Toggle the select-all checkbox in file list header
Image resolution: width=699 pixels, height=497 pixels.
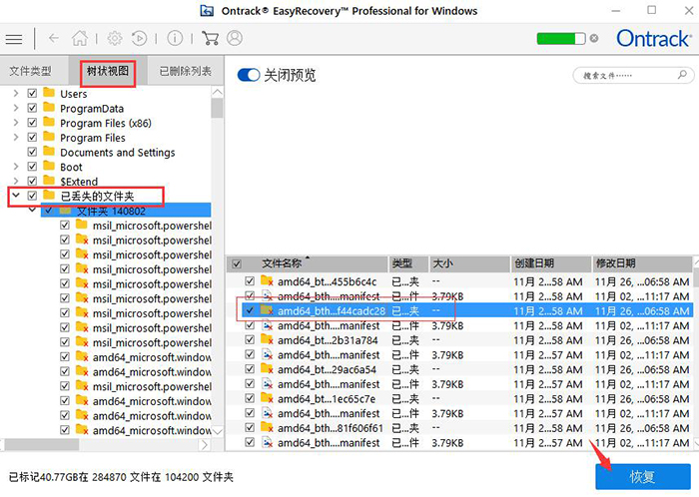237,264
